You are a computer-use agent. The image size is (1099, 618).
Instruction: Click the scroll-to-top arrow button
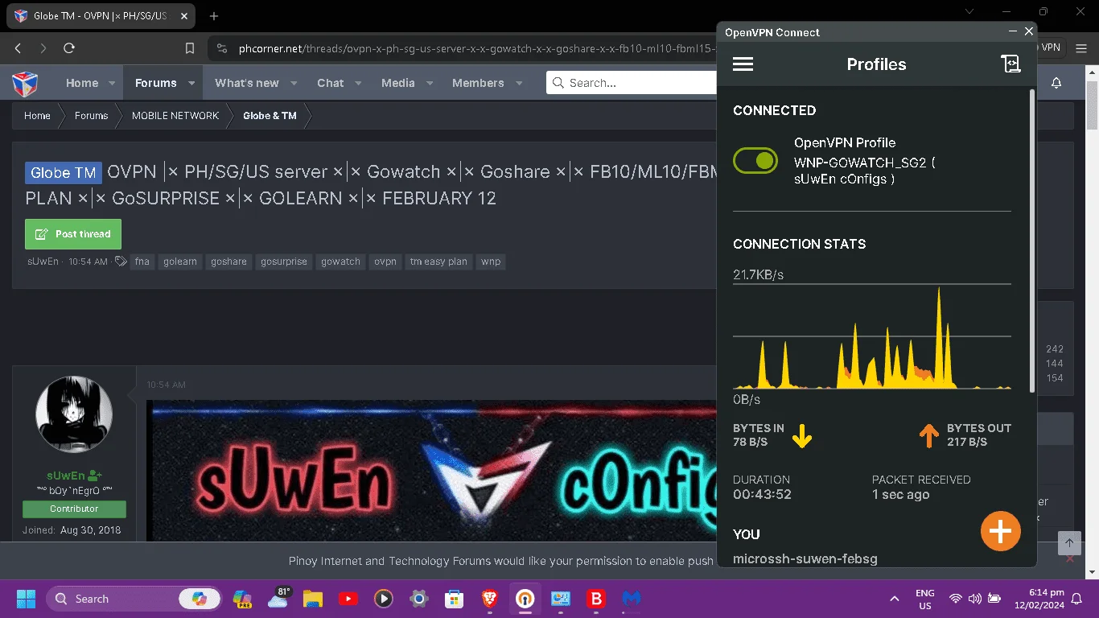coord(1069,542)
